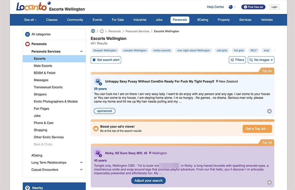
Task: Open the Help Centre link
Action: tap(215, 7)
